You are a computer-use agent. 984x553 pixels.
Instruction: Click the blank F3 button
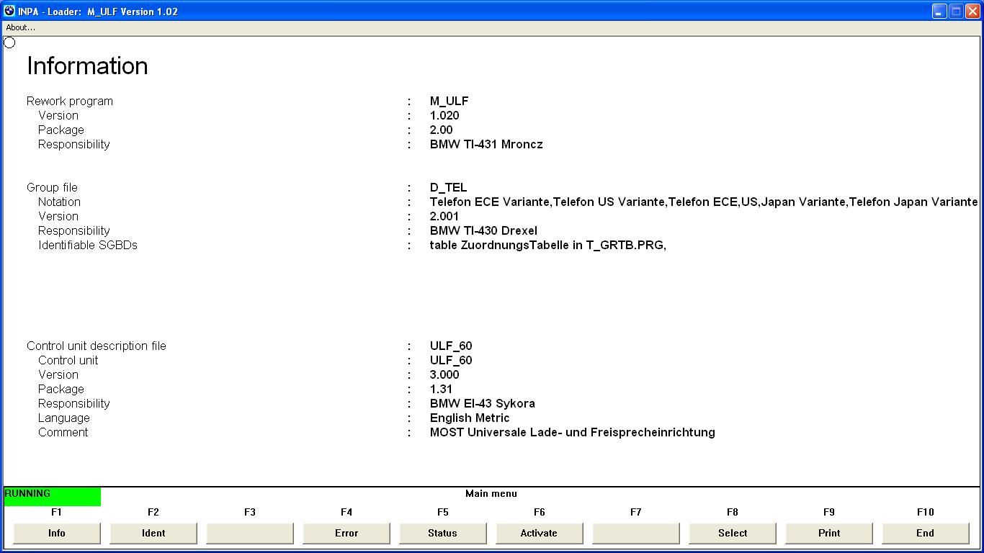[250, 533]
